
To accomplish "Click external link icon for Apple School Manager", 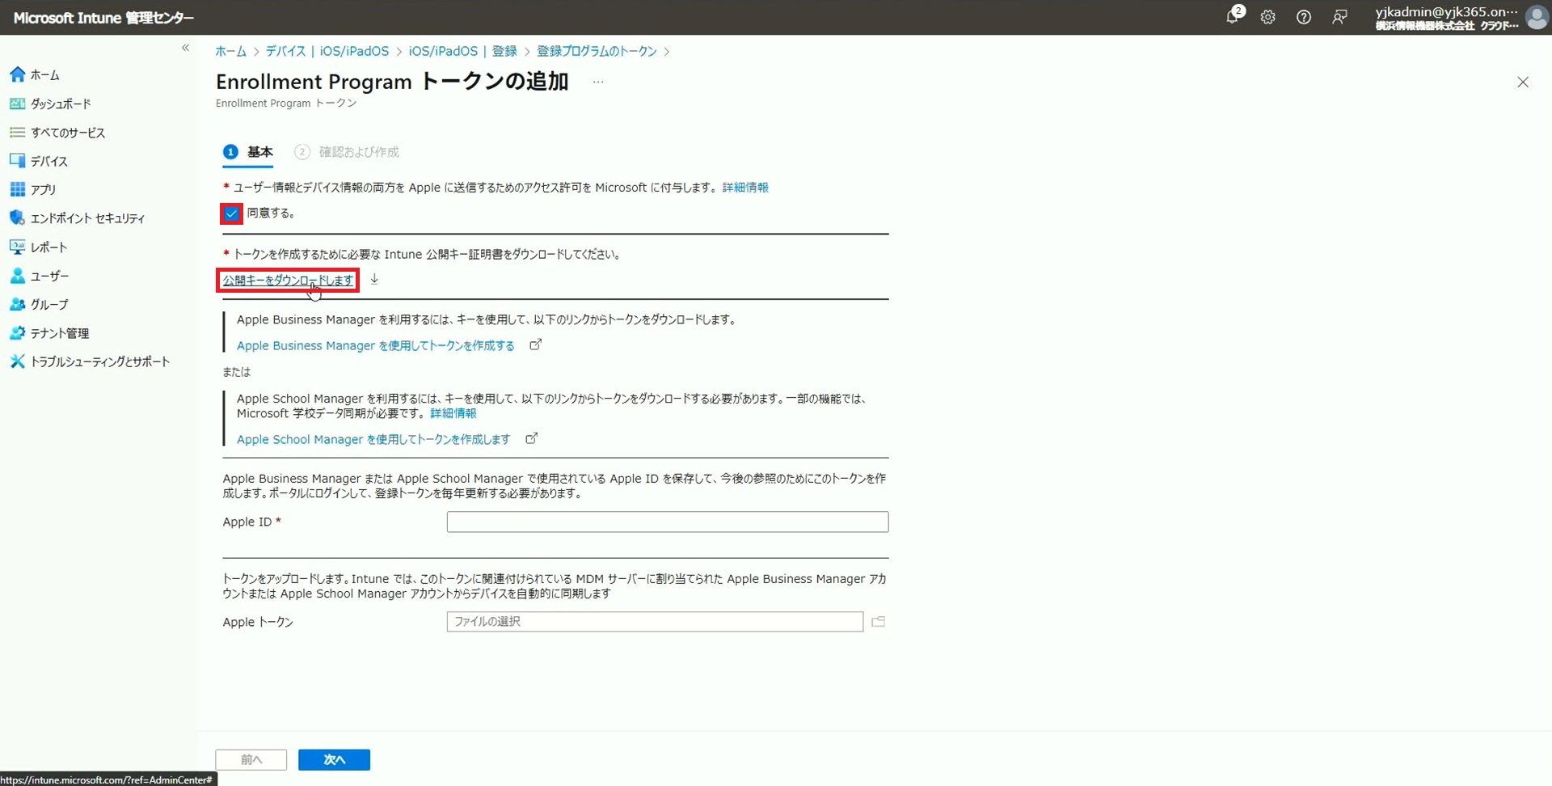I will (531, 438).
